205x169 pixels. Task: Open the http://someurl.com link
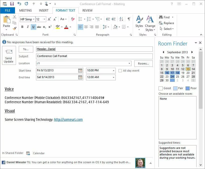point(68,120)
